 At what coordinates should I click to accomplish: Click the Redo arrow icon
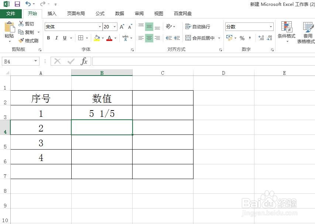pyautogui.click(x=42, y=4)
